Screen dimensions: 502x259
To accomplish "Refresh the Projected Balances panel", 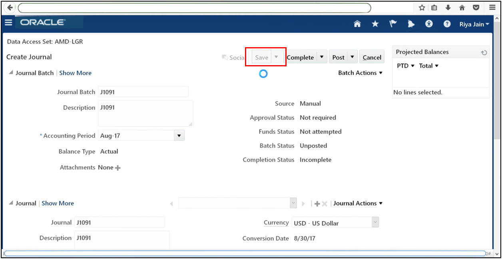I will point(484,52).
